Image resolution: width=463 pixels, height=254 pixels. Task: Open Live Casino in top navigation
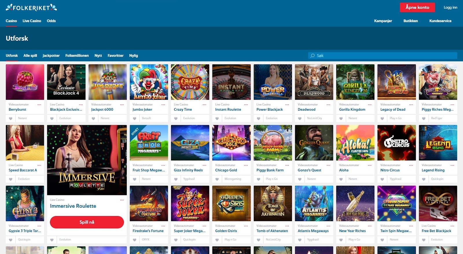pyautogui.click(x=32, y=21)
